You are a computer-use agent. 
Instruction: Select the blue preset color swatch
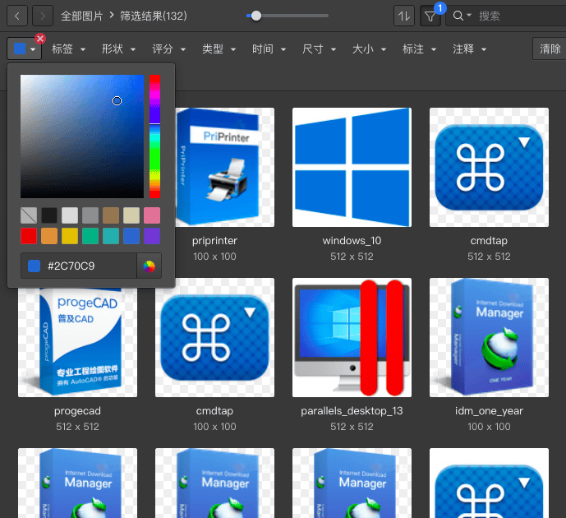pos(131,236)
